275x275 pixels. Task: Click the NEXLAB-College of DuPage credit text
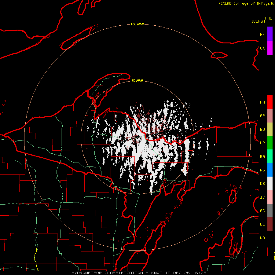246,3
